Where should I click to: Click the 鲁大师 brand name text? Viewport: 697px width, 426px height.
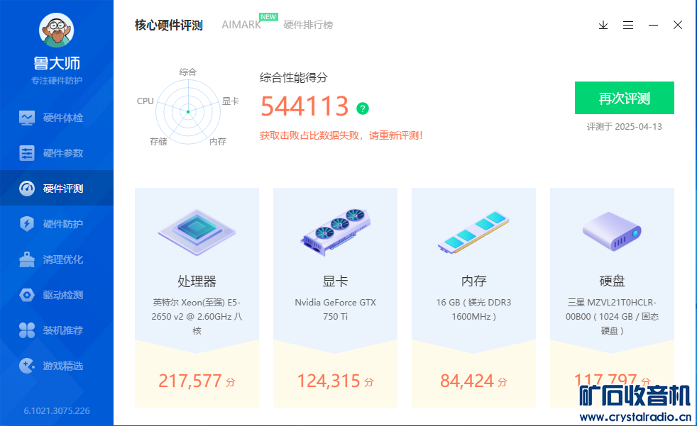pos(57,63)
